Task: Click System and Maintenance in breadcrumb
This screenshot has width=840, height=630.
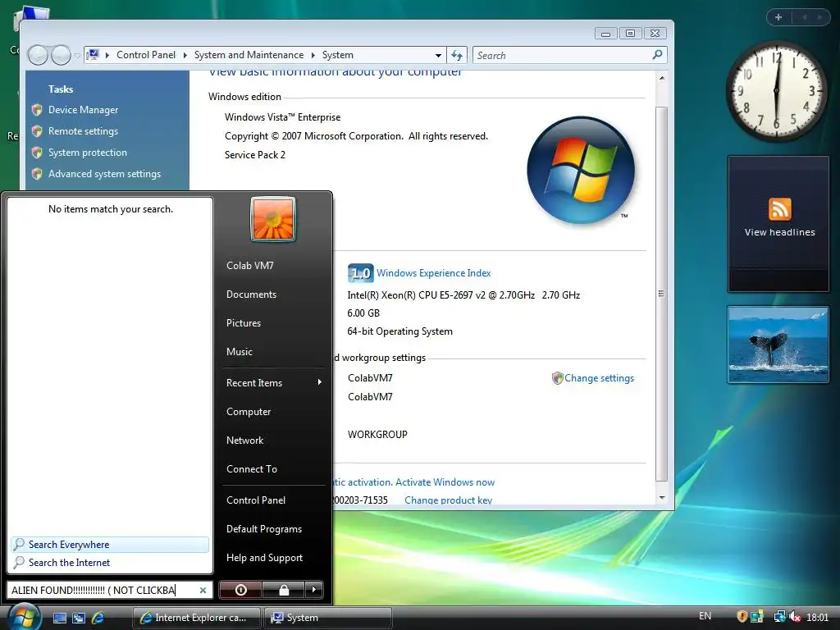Action: tap(249, 55)
